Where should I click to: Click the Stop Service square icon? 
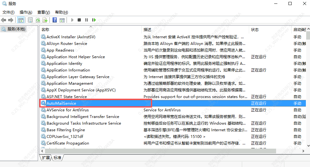79,20
